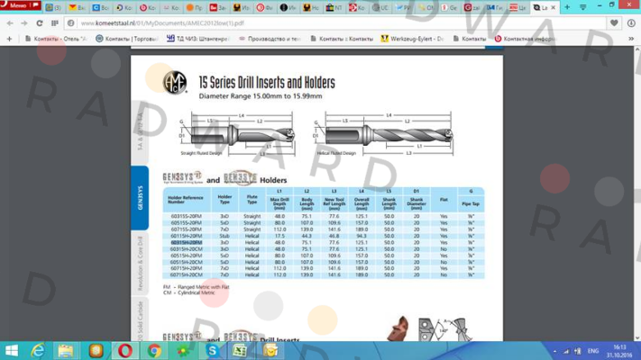Go forward with the forward arrow
641x360 pixels.
click(x=24, y=23)
